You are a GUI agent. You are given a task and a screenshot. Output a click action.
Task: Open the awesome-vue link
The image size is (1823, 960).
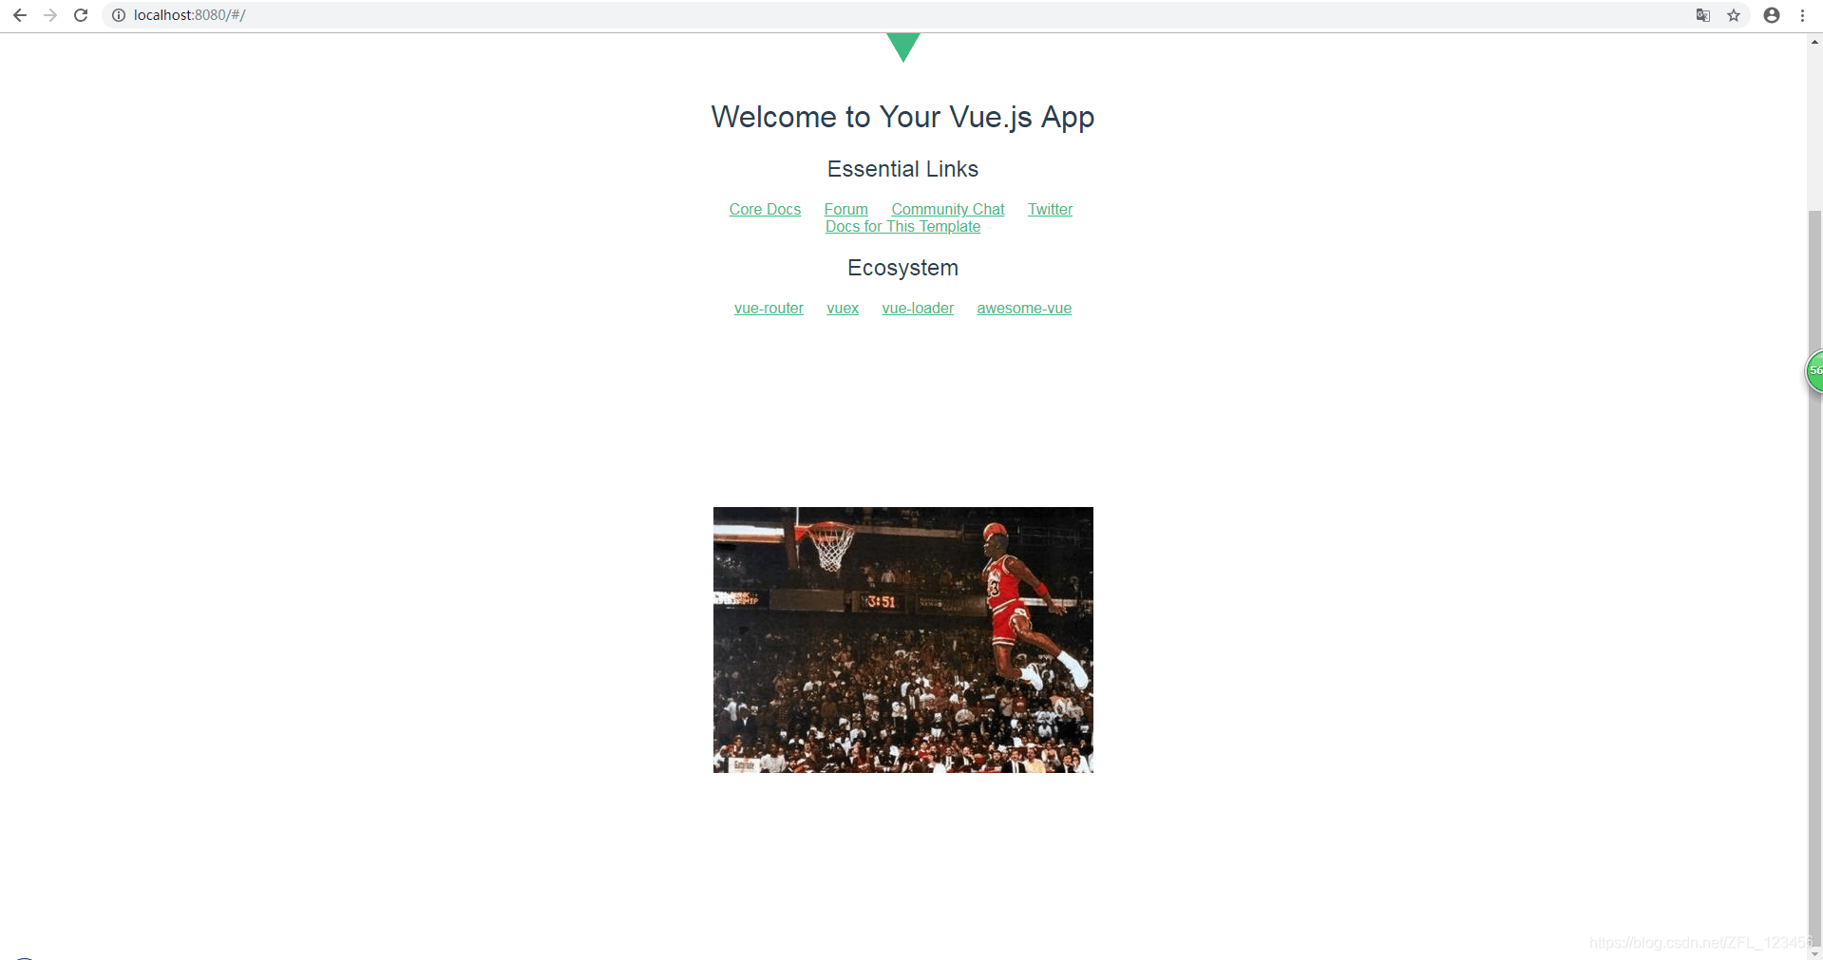click(1024, 308)
